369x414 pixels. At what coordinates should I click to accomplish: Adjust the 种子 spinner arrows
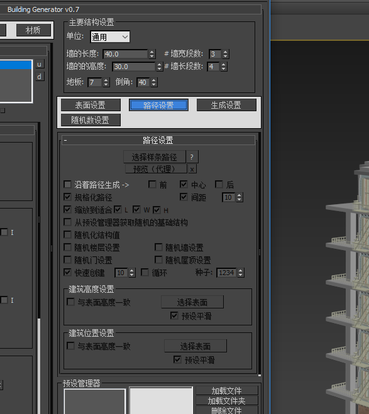coord(240,273)
